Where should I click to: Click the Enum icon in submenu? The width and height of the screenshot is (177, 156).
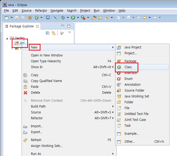[x=119, y=79]
